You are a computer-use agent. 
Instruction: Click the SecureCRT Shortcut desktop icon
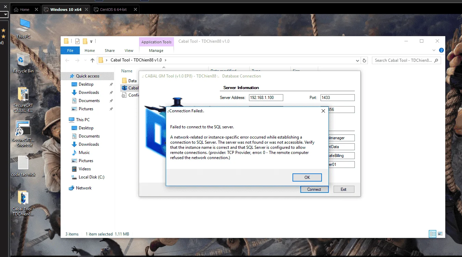tap(23, 133)
